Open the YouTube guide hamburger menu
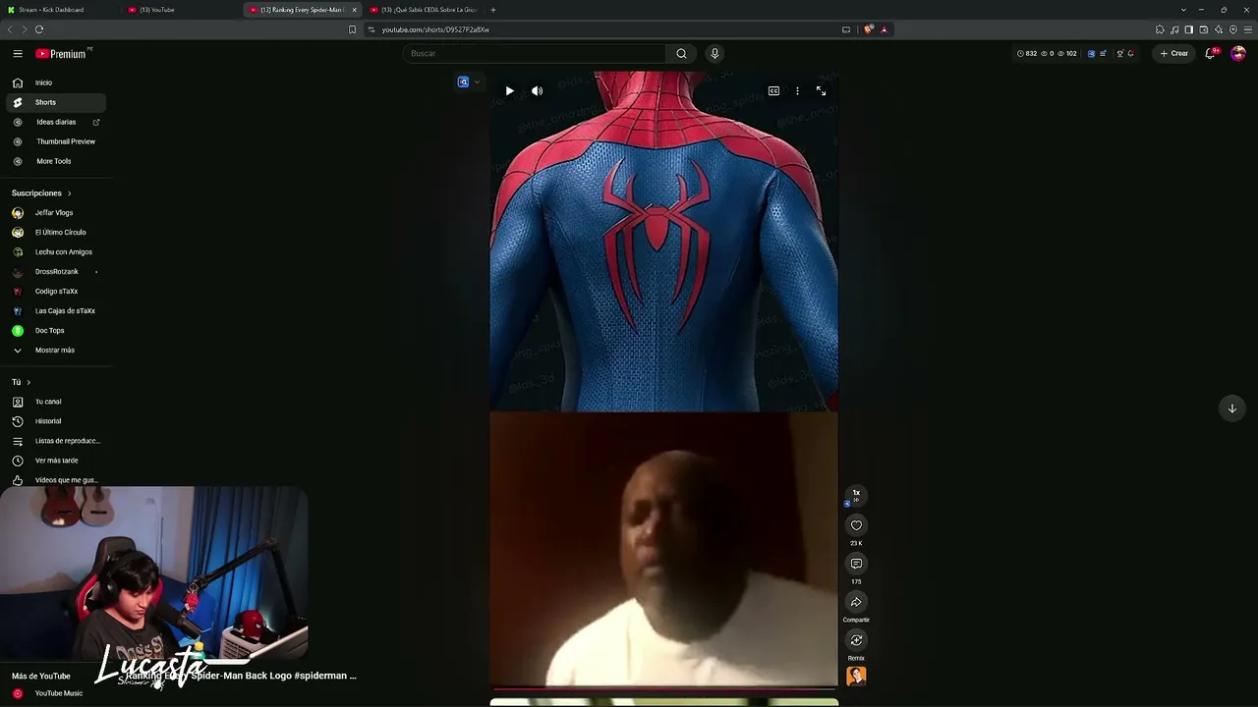 (x=18, y=54)
